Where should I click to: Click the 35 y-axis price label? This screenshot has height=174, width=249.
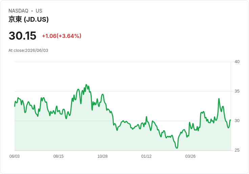pyautogui.click(x=237, y=91)
